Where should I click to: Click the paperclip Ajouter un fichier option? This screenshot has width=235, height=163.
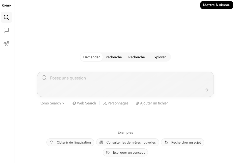[152, 103]
